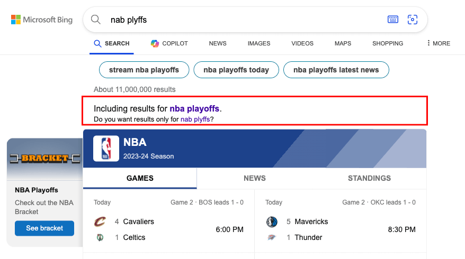Click the Cavaliers team logo
This screenshot has height=259, width=465.
coord(100,221)
